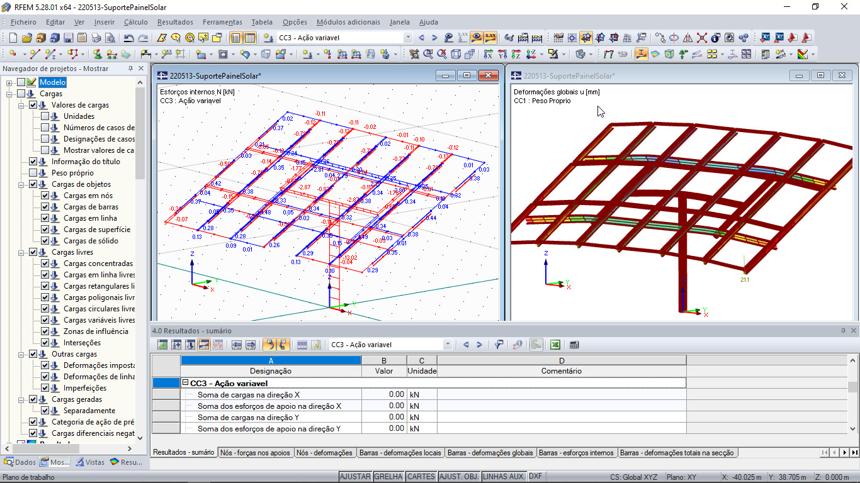The image size is (860, 483).
Task: Toggle the DXF status bar button
Action: point(535,477)
